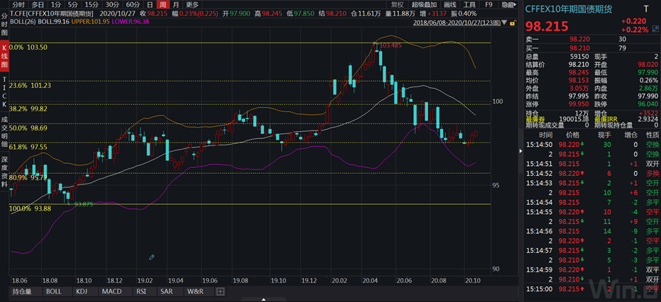This screenshot has height=302, width=661.
Task: Select the 15分 period tab
Action: click(92, 5)
